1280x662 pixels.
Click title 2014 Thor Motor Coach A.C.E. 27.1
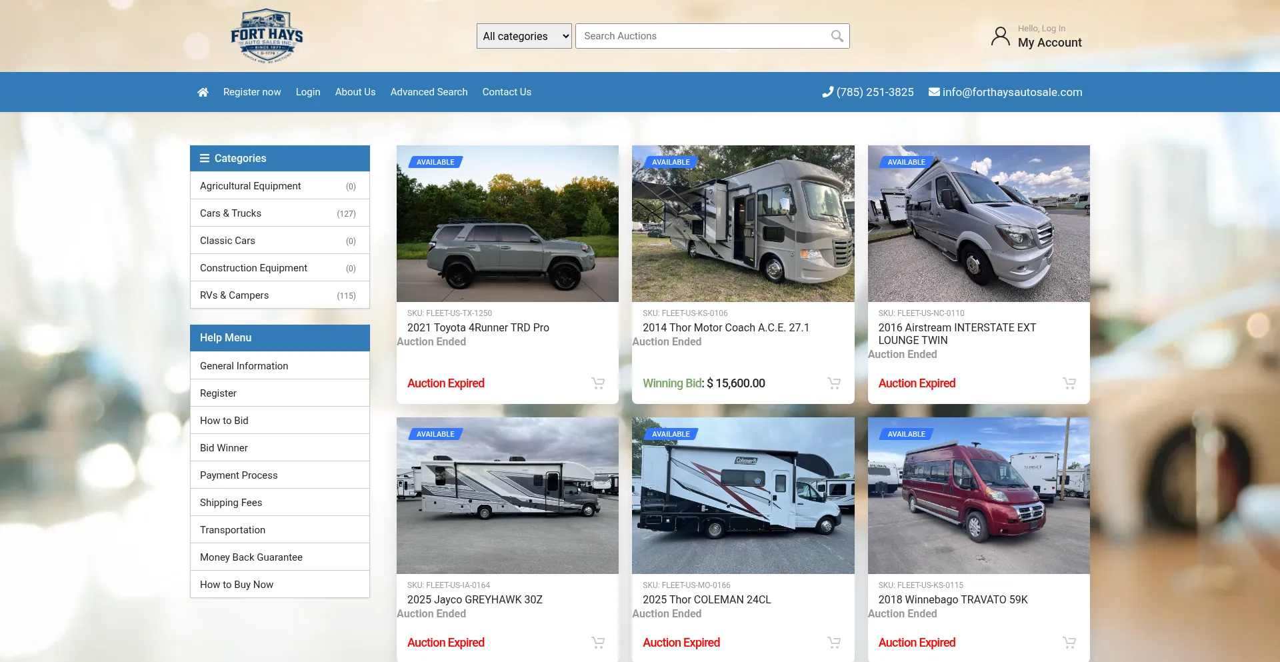pyautogui.click(x=726, y=328)
